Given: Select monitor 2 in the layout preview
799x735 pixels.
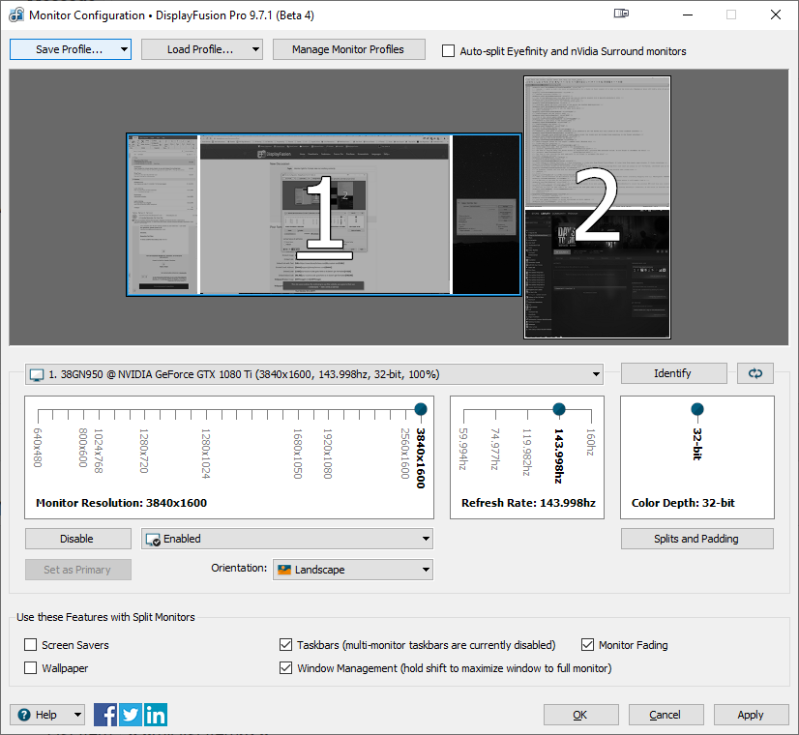Looking at the screenshot, I should pos(597,207).
